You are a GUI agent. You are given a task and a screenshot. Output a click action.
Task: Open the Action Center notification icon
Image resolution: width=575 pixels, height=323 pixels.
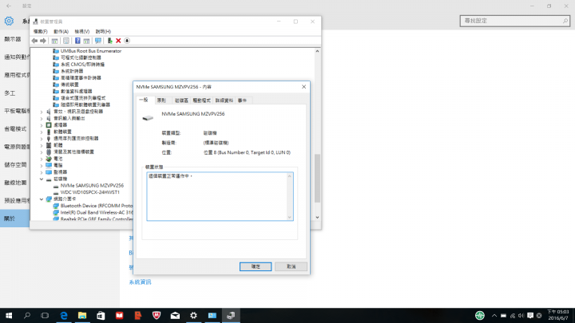click(x=530, y=315)
